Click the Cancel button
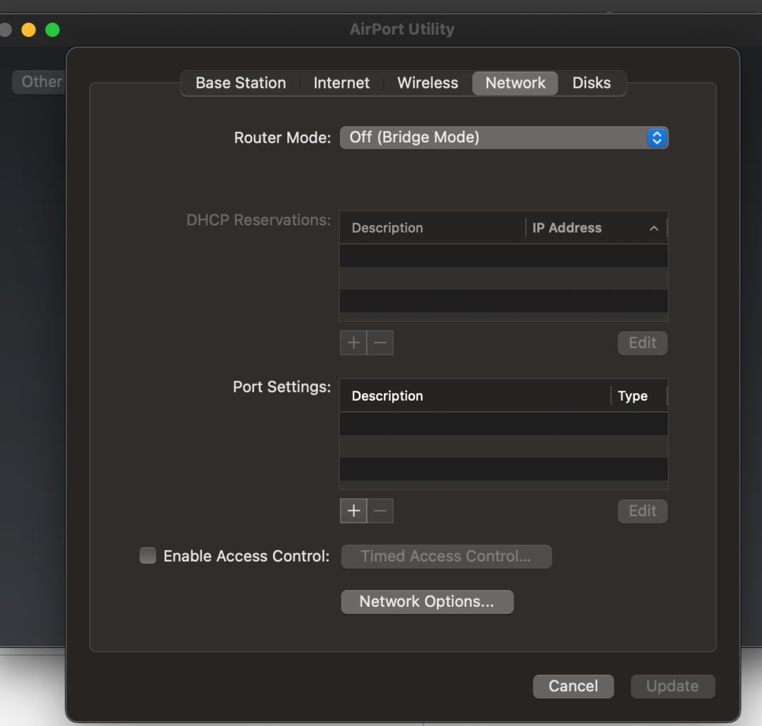Image resolution: width=762 pixels, height=726 pixels. 573,686
